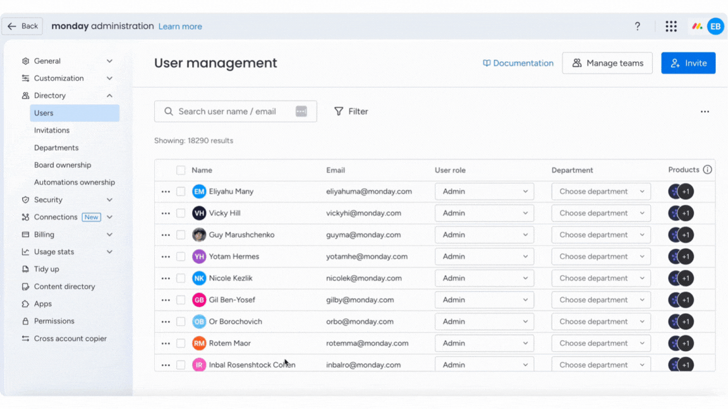728x409 pixels.
Task: Open Departments in the sidebar
Action: point(56,148)
